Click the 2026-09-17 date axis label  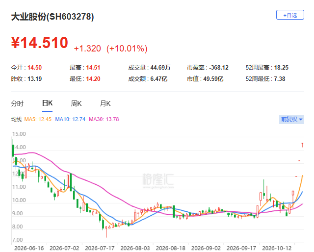(x=241, y=248)
